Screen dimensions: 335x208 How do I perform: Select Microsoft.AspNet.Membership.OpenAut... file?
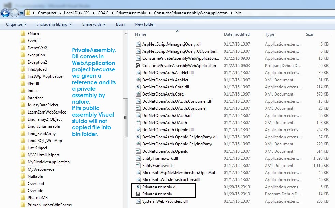[180, 173]
